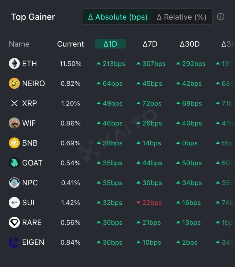Click the WIF dog icon
Image resolution: width=235 pixels, height=267 pixels.
tap(14, 123)
